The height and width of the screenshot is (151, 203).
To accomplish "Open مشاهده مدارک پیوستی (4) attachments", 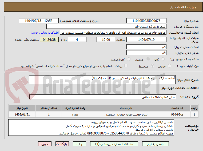I will click(114, 144).
